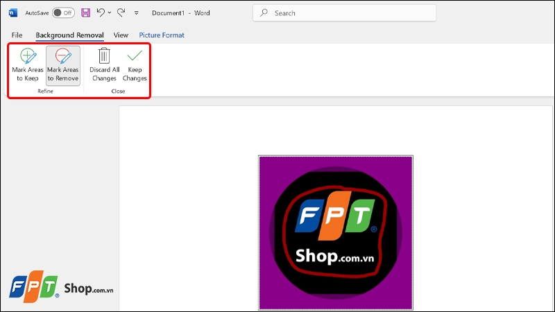
Task: Select the Mark Areas to Keep tool
Action: click(28, 65)
